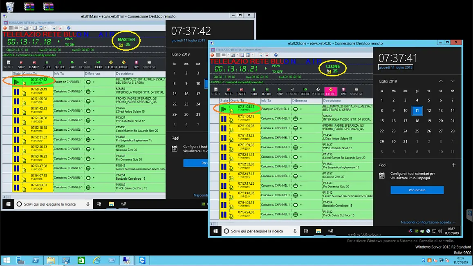The image size is (473, 266).
Task: Toggle PROTECT in the Master window toolbar
Action: point(111,65)
